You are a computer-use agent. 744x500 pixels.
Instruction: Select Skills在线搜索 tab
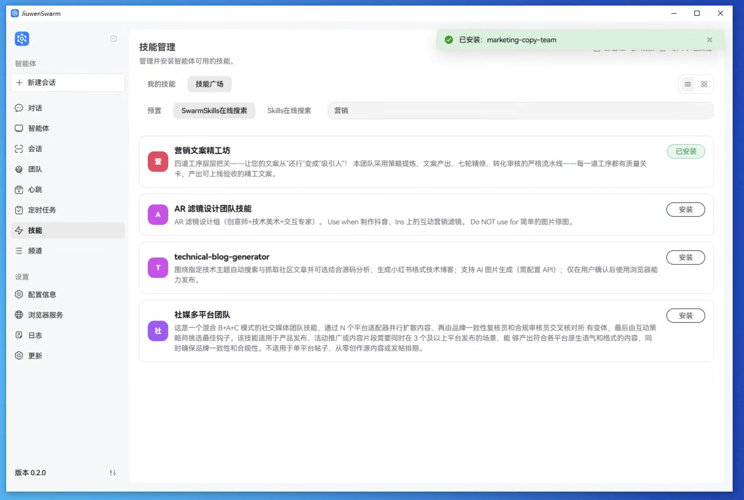289,111
